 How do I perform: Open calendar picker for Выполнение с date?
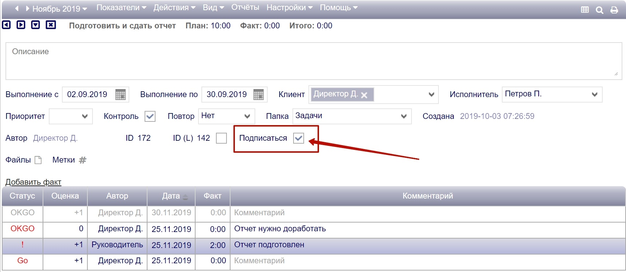(x=120, y=95)
